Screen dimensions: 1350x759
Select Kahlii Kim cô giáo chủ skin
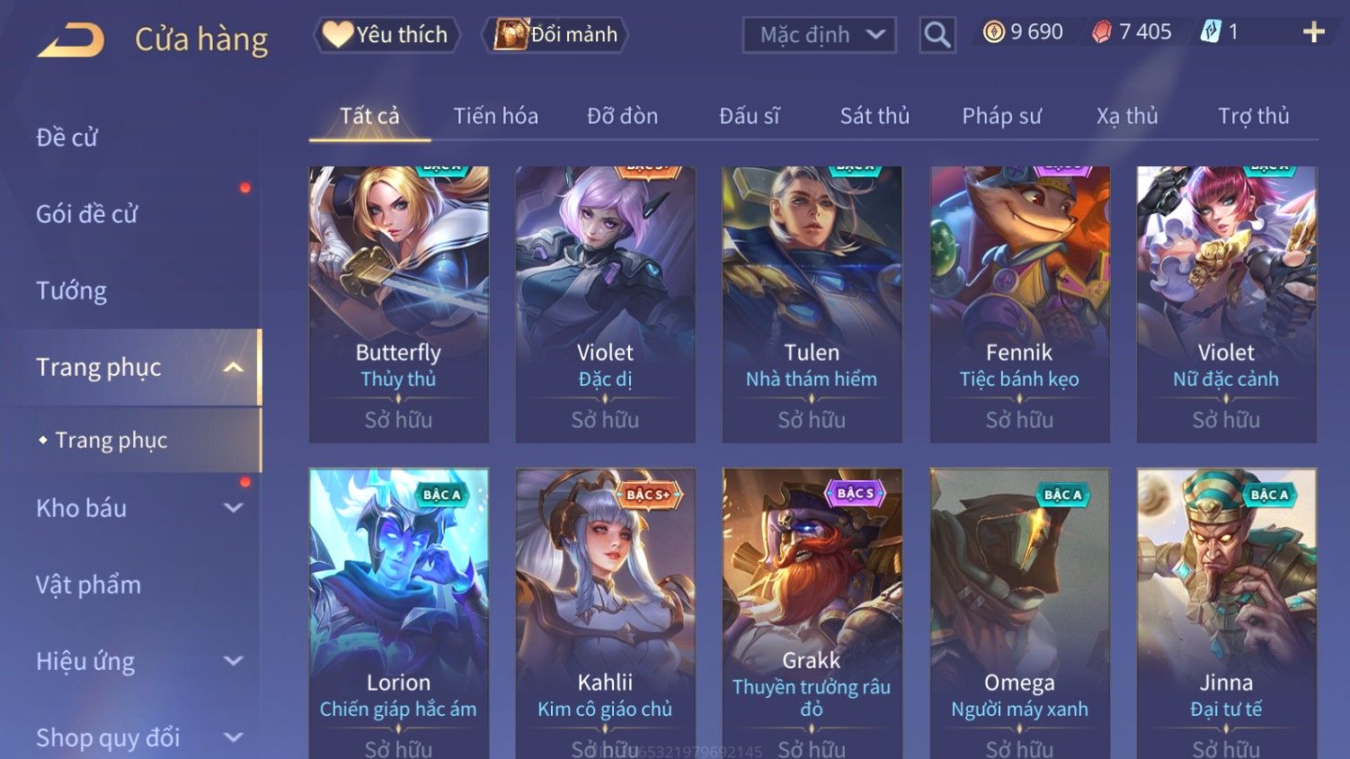[x=605, y=613]
